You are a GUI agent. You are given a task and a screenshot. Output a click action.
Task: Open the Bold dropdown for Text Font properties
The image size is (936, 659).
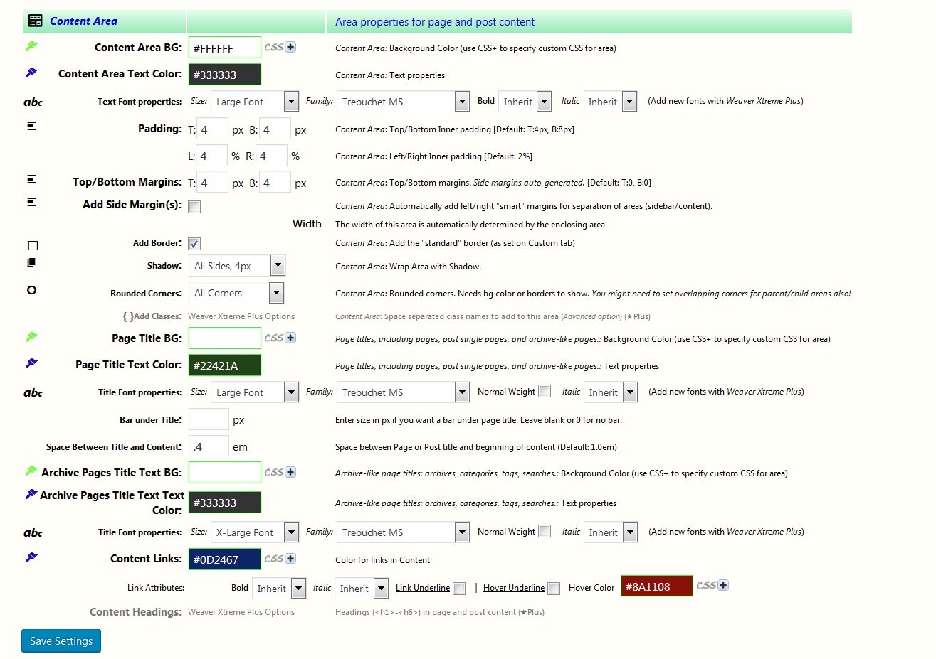coord(525,102)
